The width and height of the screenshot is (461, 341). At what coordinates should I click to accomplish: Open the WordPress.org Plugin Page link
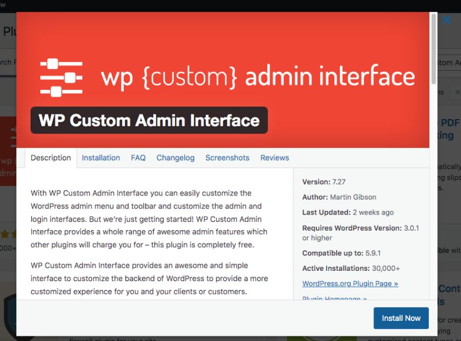coord(350,283)
